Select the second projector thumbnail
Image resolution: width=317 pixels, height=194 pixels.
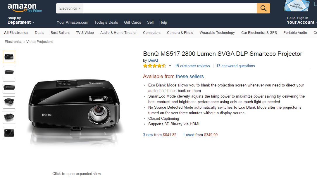9,72
